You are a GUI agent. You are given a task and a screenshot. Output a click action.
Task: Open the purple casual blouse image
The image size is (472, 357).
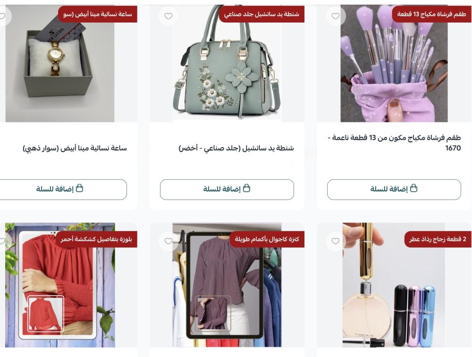227,285
